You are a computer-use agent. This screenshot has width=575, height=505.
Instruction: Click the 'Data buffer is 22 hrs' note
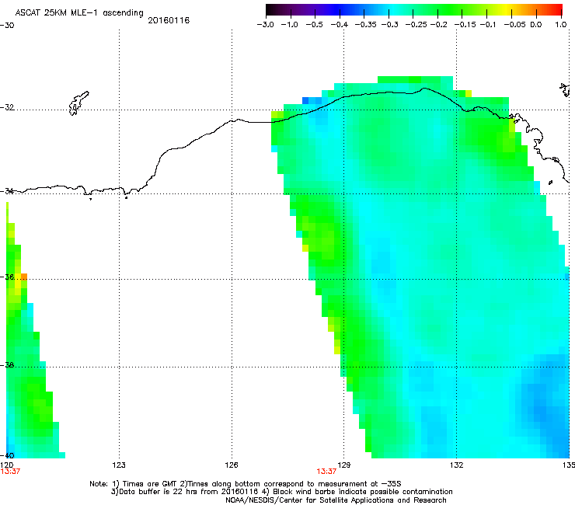281,492
